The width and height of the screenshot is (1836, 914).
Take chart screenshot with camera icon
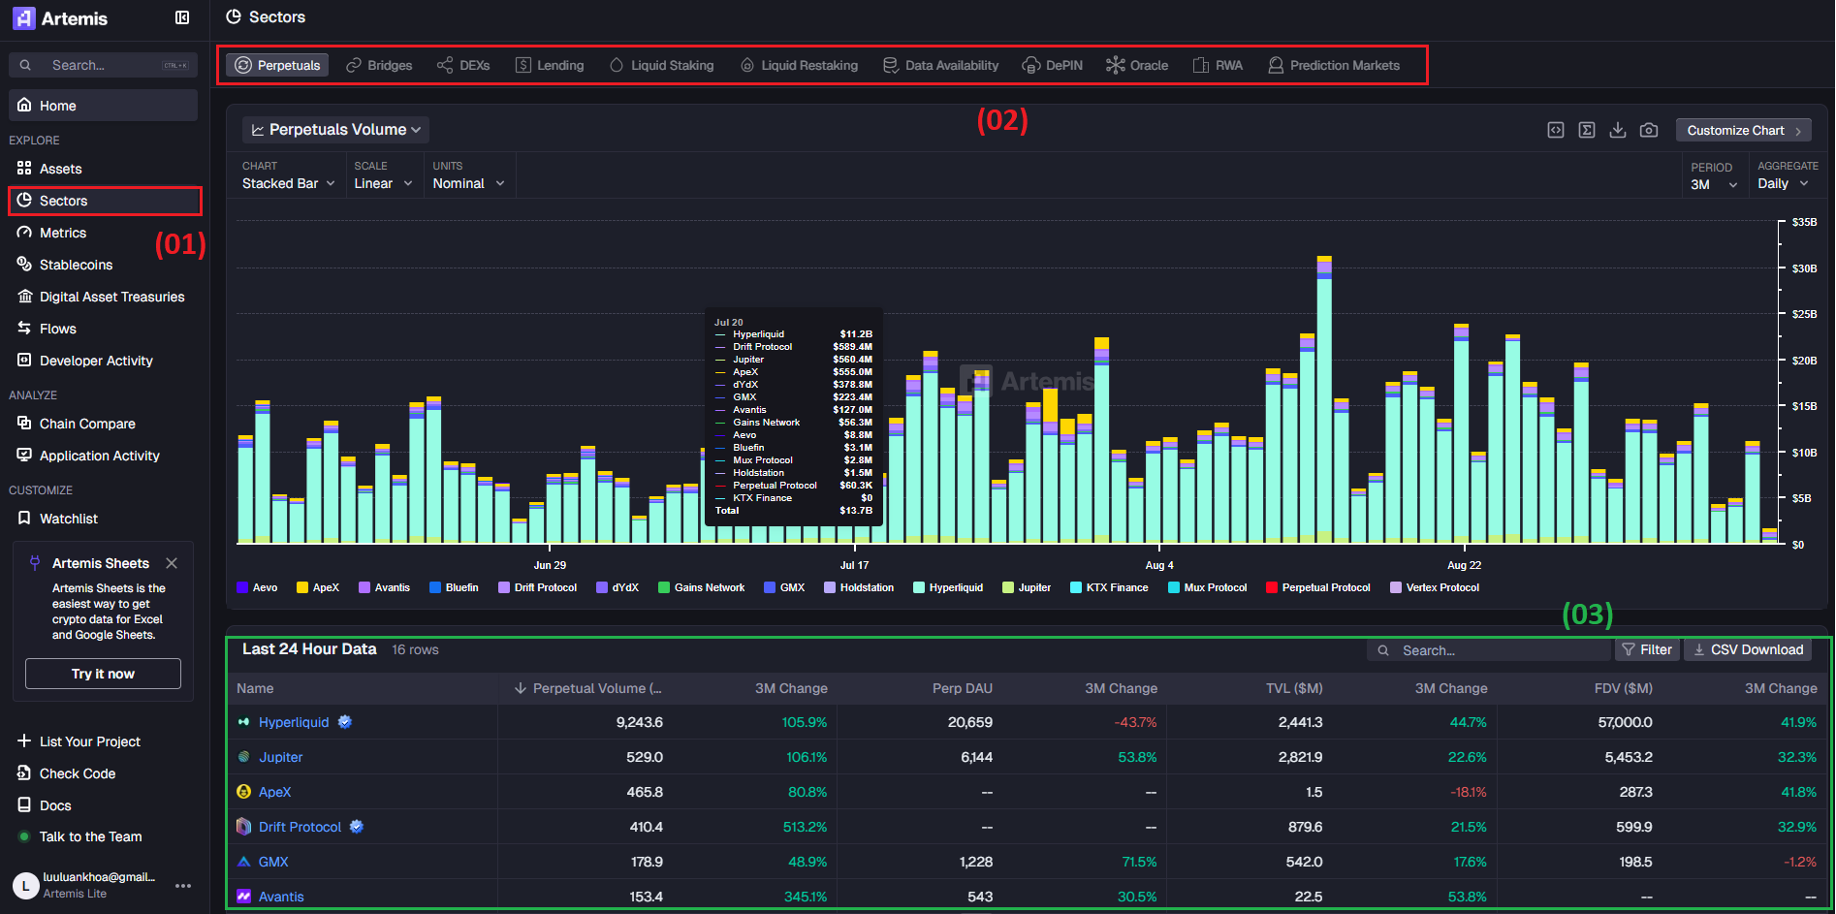pos(1649,130)
